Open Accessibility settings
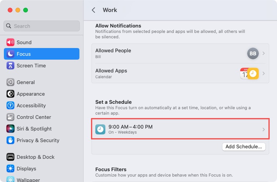The height and width of the screenshot is (182, 277). 42,105
